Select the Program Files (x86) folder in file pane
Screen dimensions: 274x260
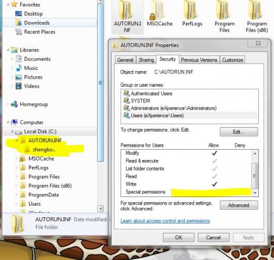pyautogui.click(x=257, y=16)
